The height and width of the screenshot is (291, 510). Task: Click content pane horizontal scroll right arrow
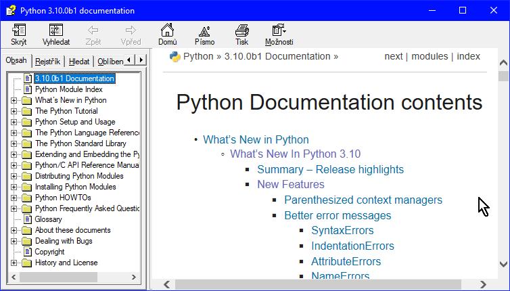(484, 284)
